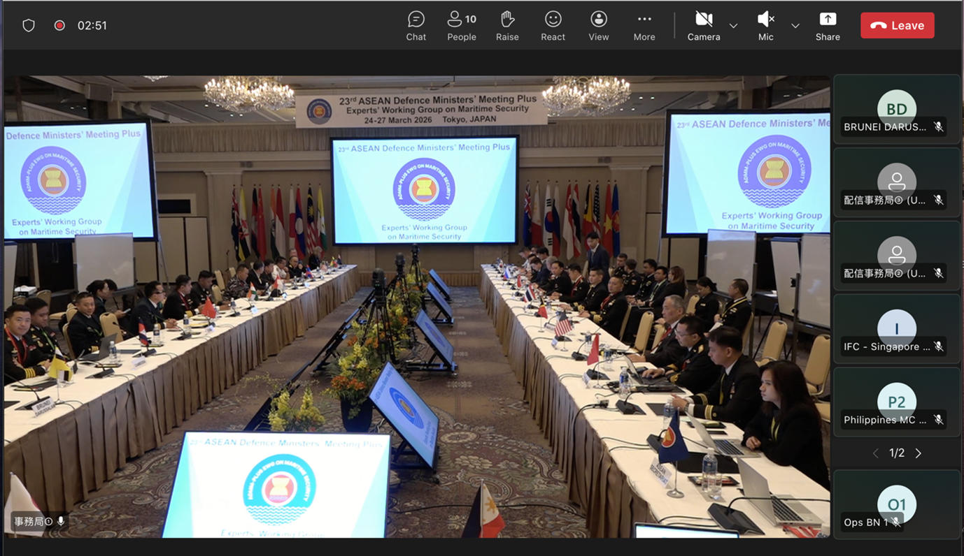Select the BRUNEI DARUS participant tile

(896, 109)
